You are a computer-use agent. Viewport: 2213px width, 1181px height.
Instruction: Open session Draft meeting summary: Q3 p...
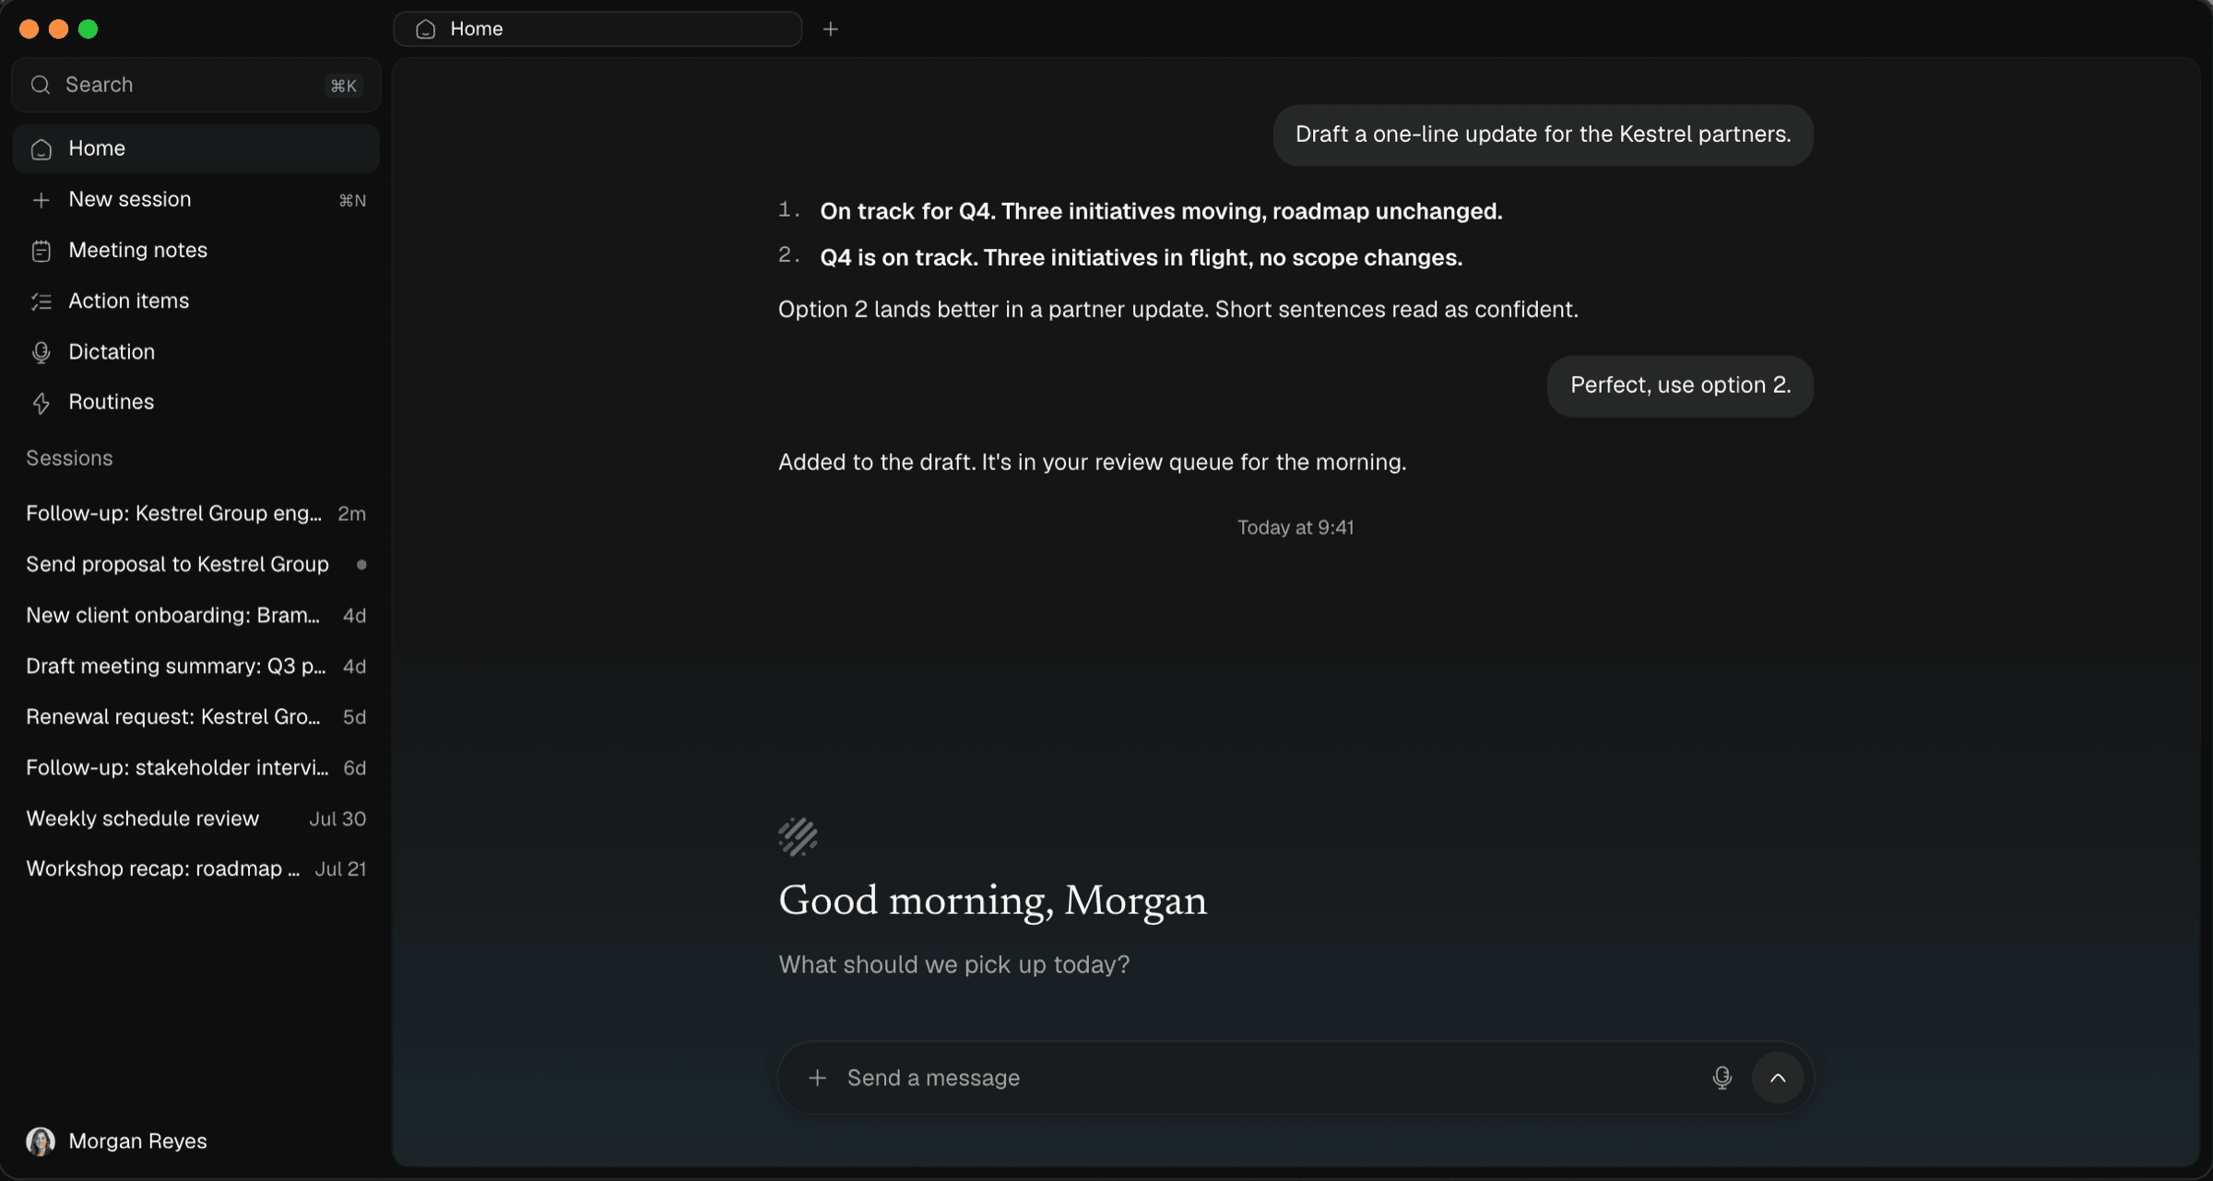tap(195, 666)
